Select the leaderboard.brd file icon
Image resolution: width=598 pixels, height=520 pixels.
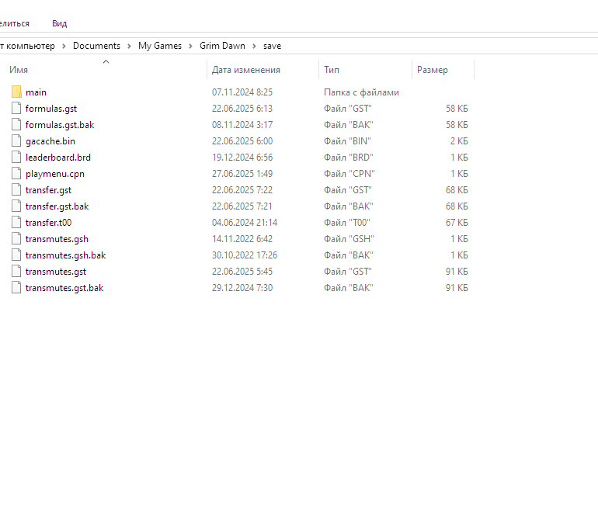point(16,157)
